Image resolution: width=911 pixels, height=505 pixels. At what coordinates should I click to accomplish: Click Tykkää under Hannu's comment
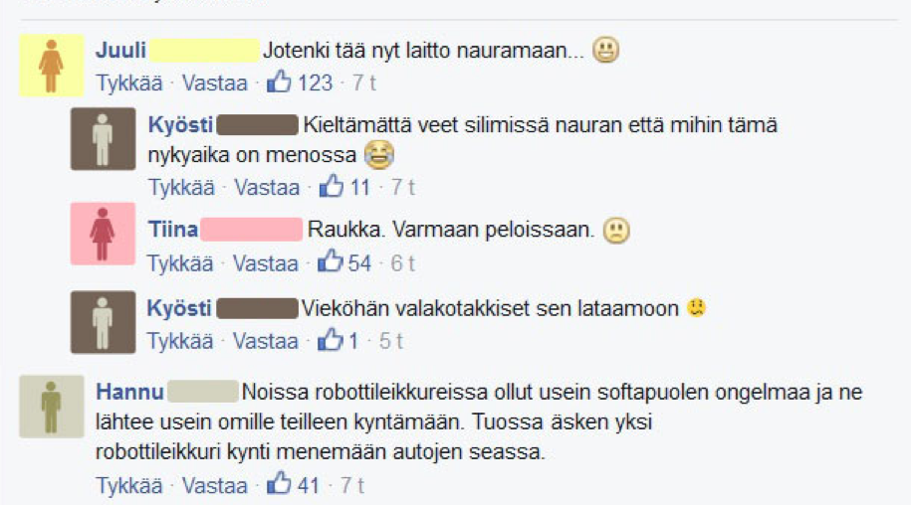tap(129, 485)
